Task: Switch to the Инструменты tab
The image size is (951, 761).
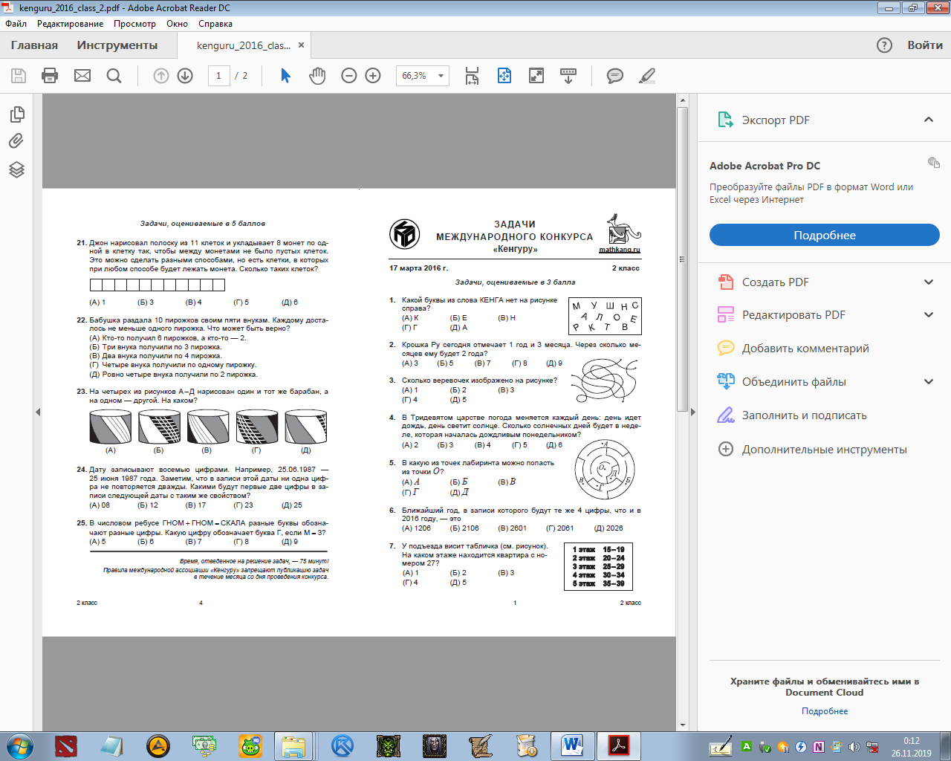Action: (x=117, y=45)
